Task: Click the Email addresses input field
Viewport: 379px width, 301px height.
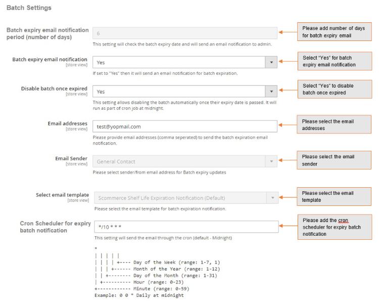Action: [184, 126]
